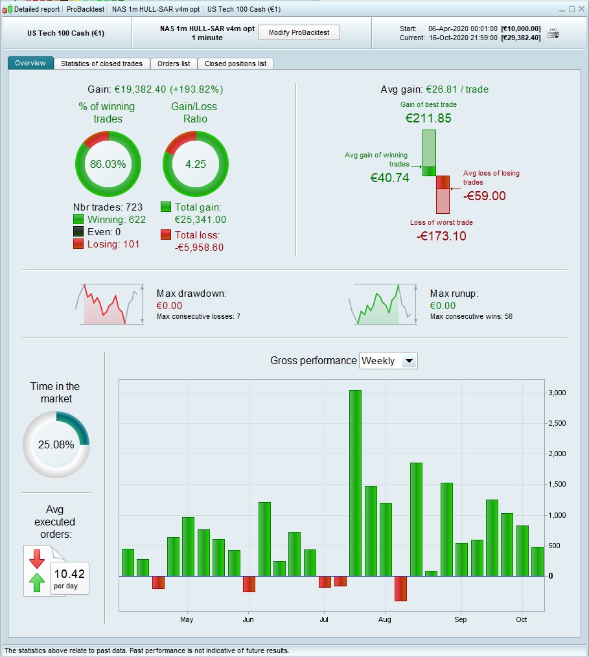Click the tallest green July weekly bar
Image resolution: width=589 pixels, height=657 pixels.
355,483
